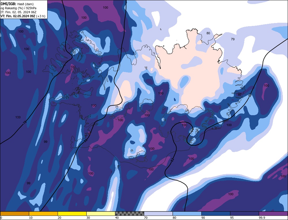
Task: Click the DMI/IGB title text
Action: click(8, 4)
